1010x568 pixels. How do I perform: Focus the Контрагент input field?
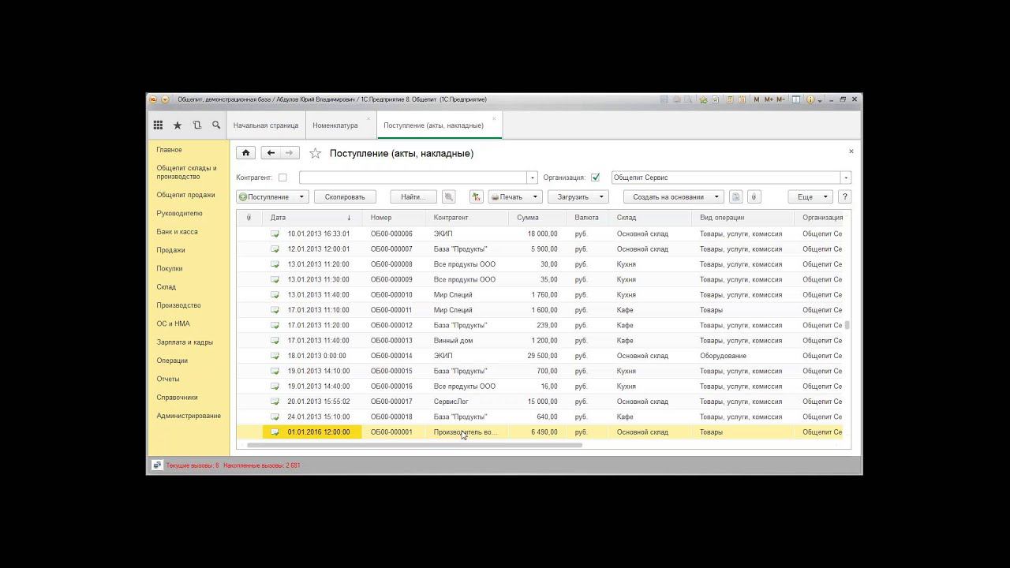pos(413,177)
